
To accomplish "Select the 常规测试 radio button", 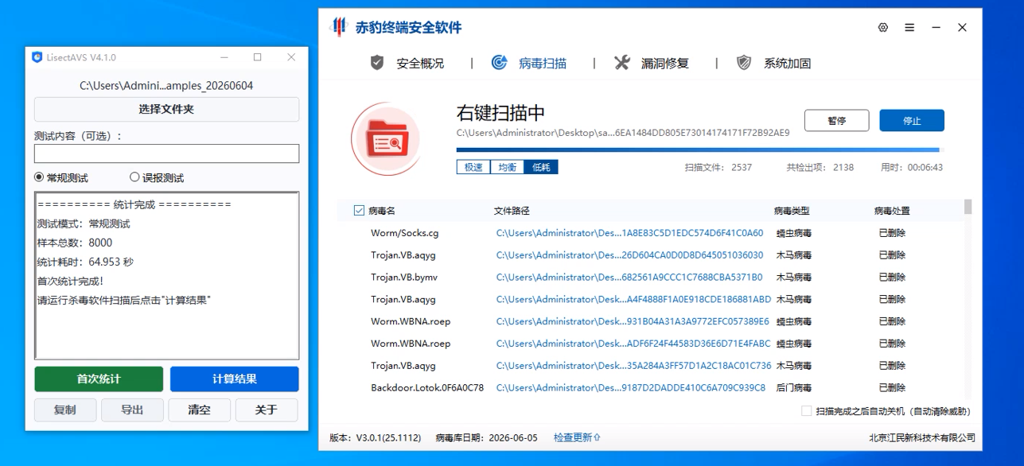I will [39, 177].
